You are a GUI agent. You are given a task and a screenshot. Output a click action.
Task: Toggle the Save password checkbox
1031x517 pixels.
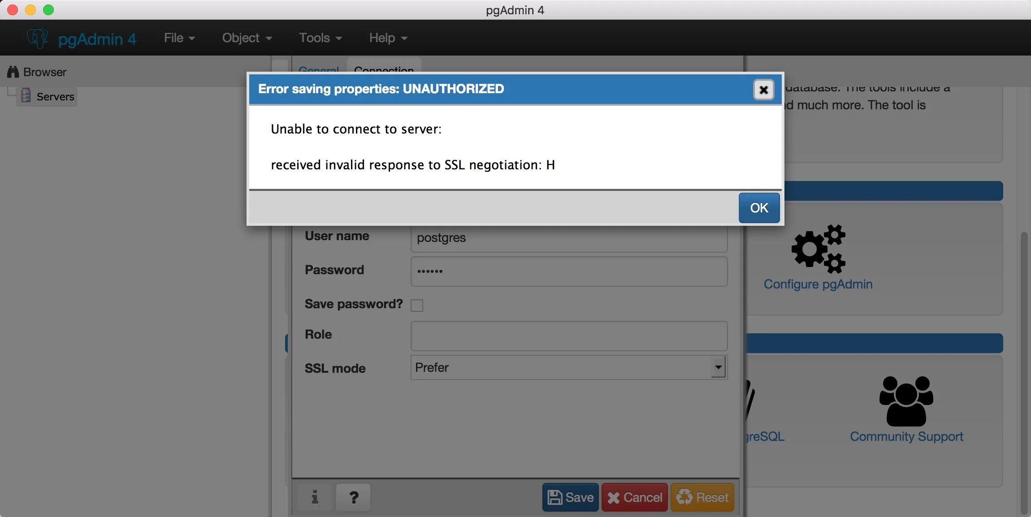417,305
